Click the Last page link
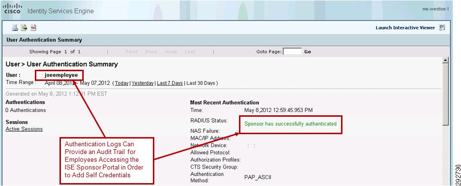Image resolution: width=461 pixels, height=186 pixels. point(190,51)
